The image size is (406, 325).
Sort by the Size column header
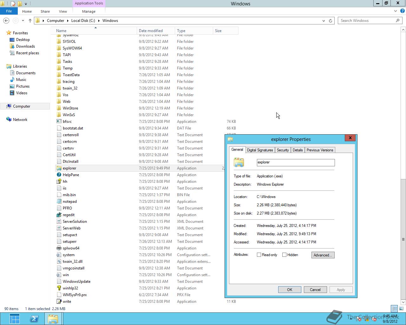click(226, 31)
